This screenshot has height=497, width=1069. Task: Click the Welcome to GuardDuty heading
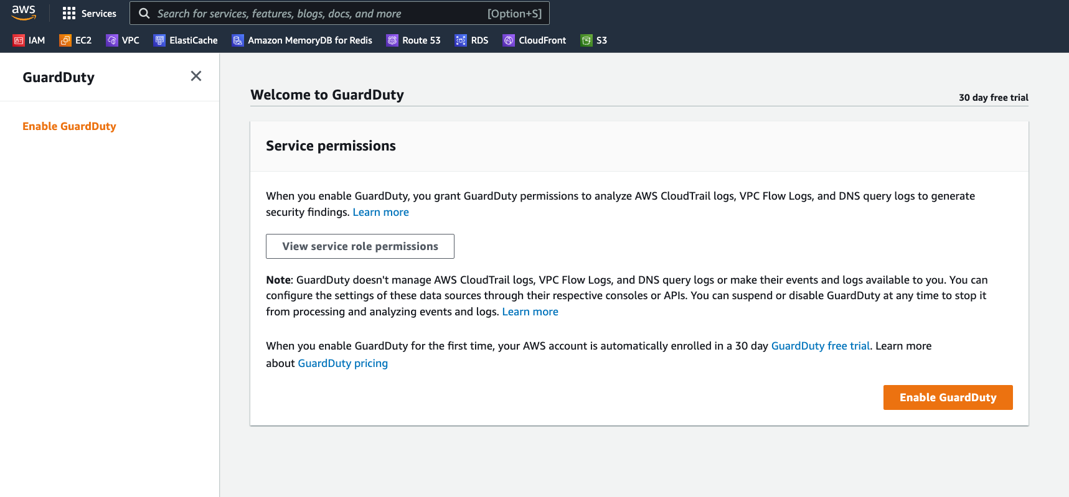tap(327, 95)
